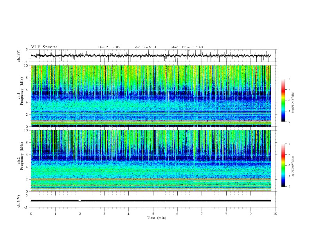The width and height of the screenshot is (310, 240).
Task: Click ch.2 color bar tick "-4"
Action: pyautogui.click(x=289, y=155)
